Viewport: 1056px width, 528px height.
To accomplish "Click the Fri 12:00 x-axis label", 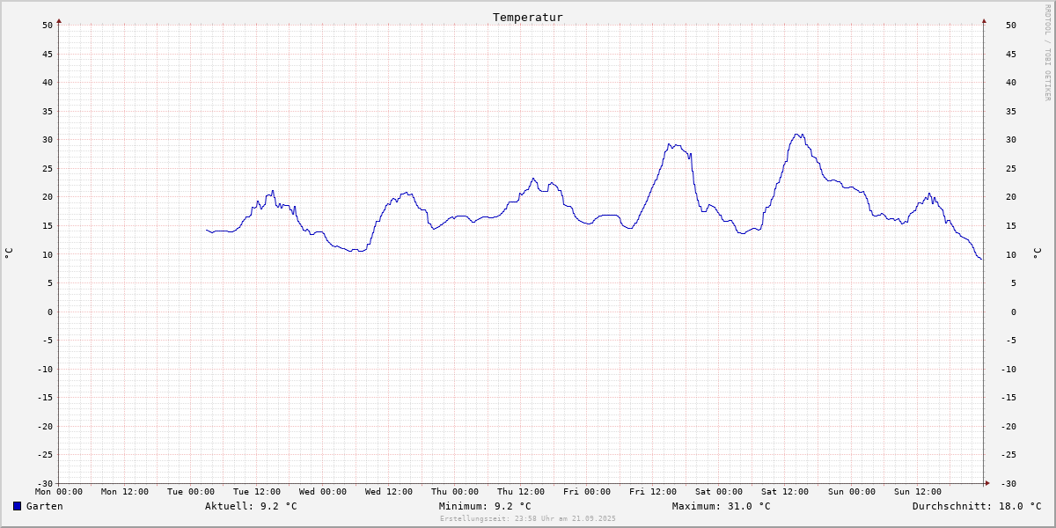I will [653, 492].
